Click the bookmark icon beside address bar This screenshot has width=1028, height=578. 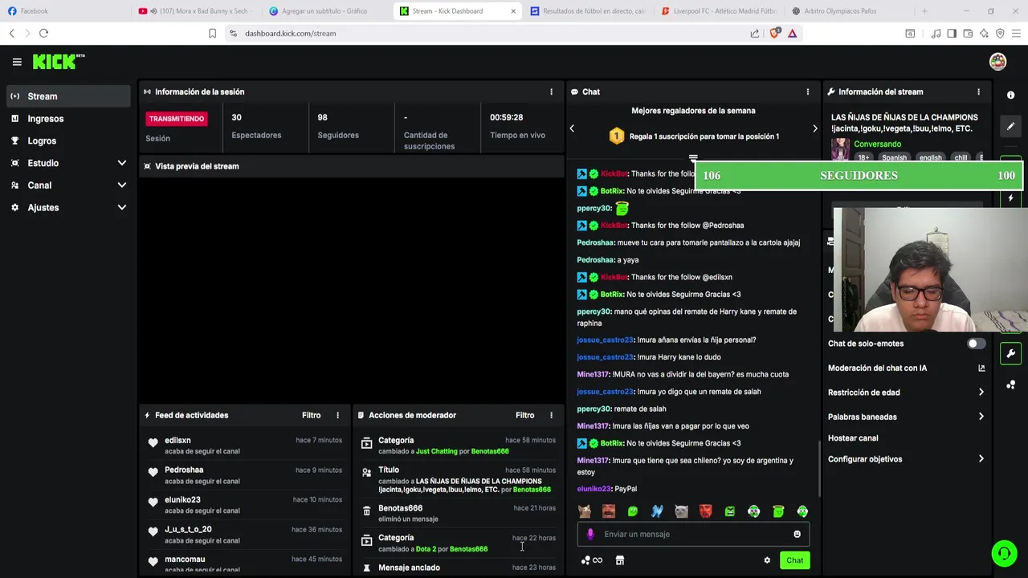212,34
